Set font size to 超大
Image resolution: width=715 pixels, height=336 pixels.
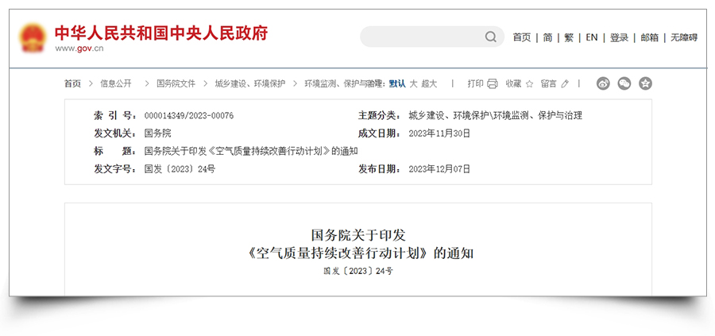click(x=429, y=83)
